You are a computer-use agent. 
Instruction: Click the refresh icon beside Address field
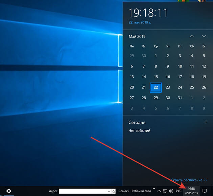114,191
